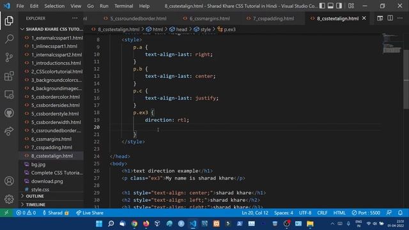Change HTML language mode

(339, 213)
